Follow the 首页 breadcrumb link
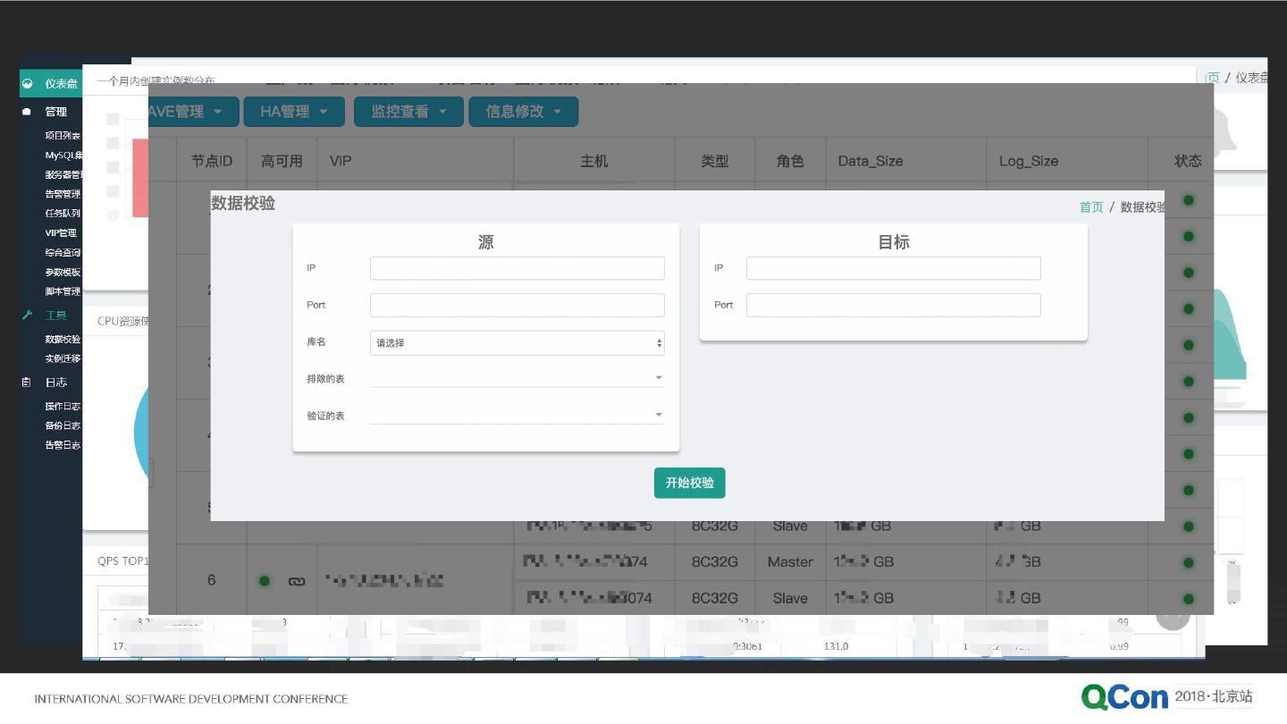1287x724 pixels. (1091, 207)
